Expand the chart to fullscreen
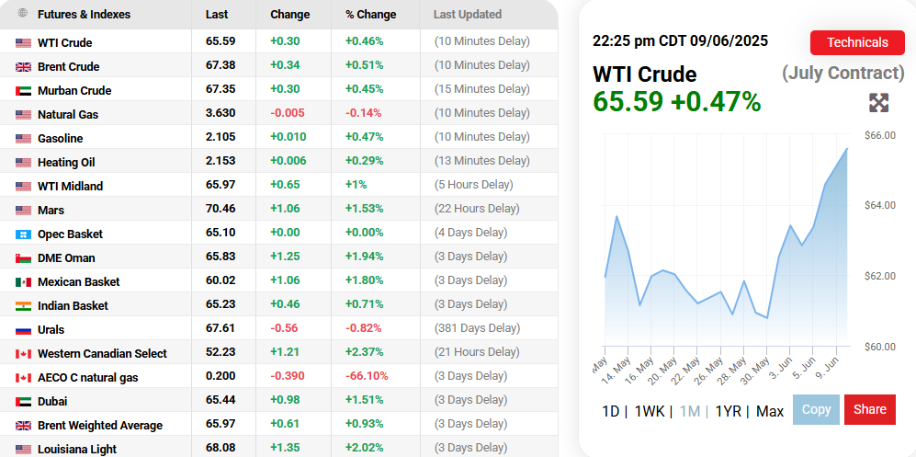Image resolution: width=916 pixels, height=457 pixels. [x=878, y=103]
